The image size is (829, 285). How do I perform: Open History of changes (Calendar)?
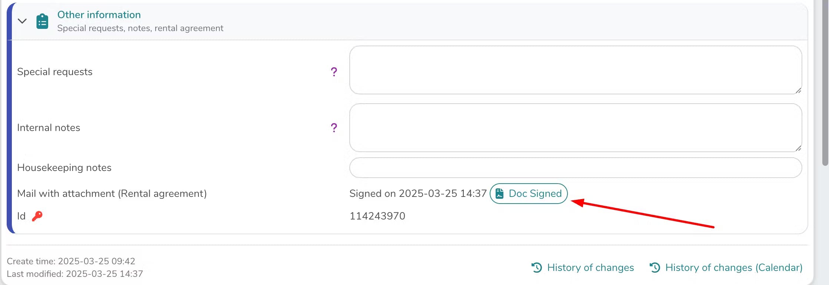tap(733, 268)
